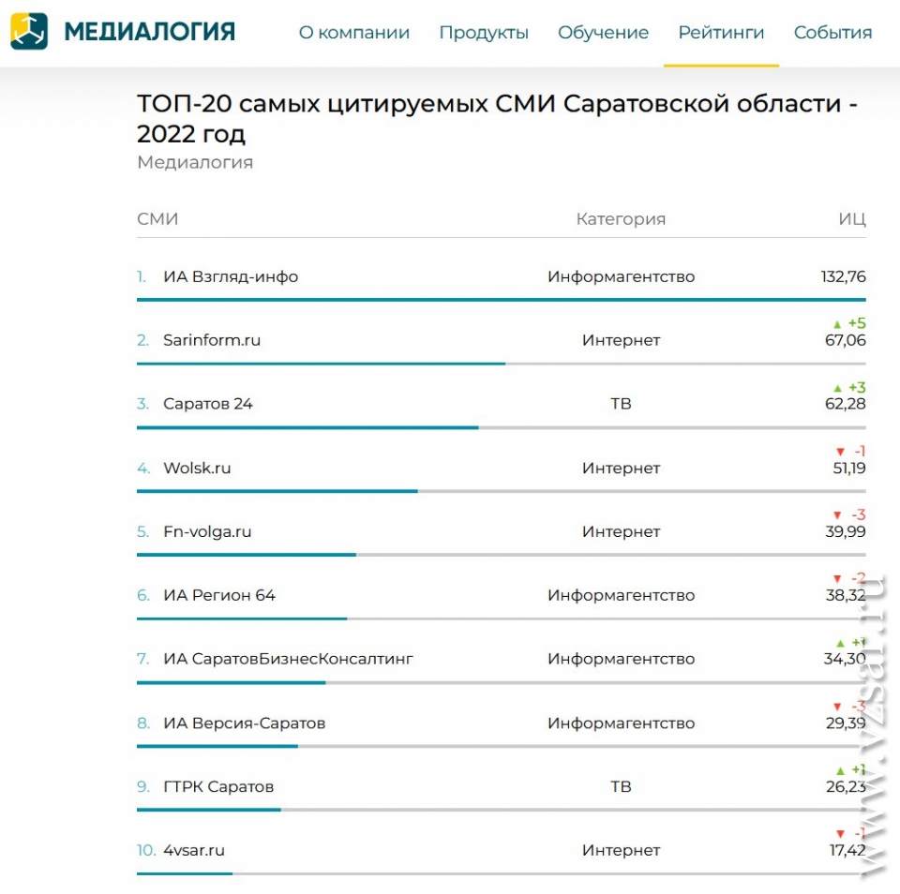This screenshot has width=900, height=894.
Task: Click the Категория column header
Action: [x=621, y=218]
